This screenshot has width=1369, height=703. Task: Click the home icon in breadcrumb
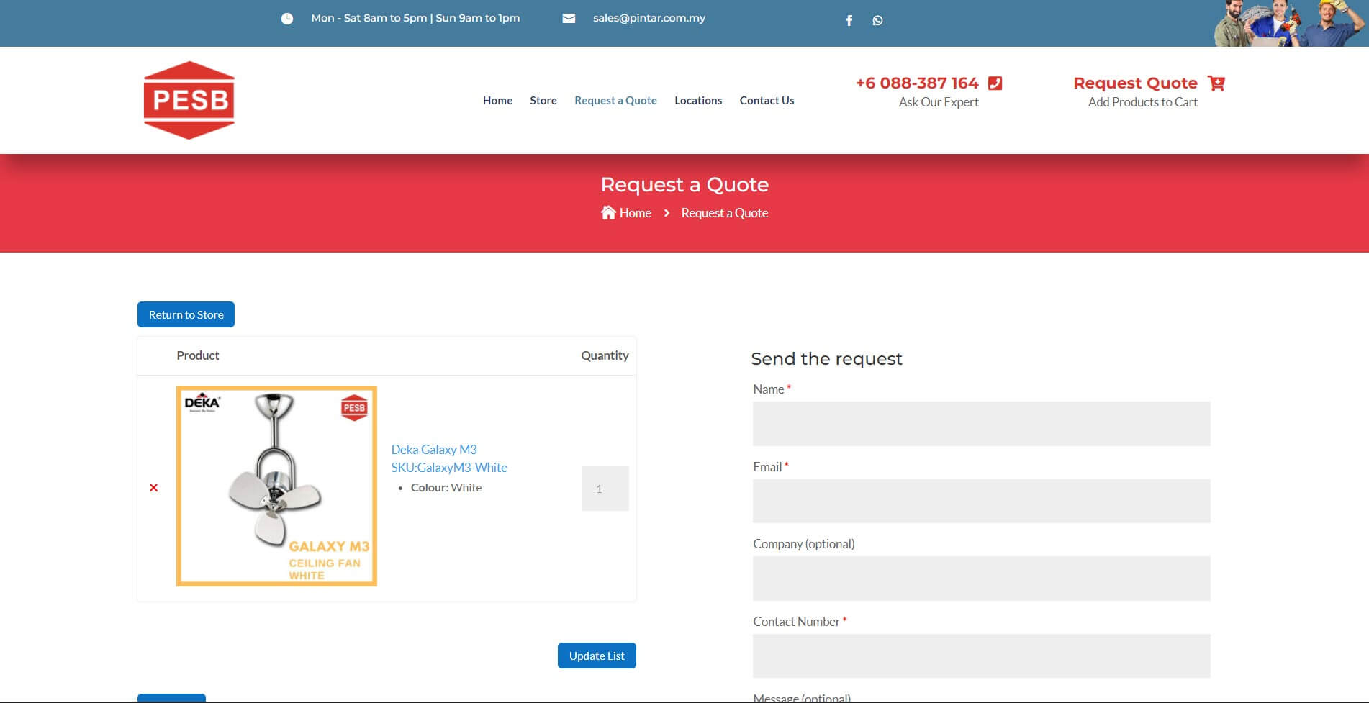(609, 212)
